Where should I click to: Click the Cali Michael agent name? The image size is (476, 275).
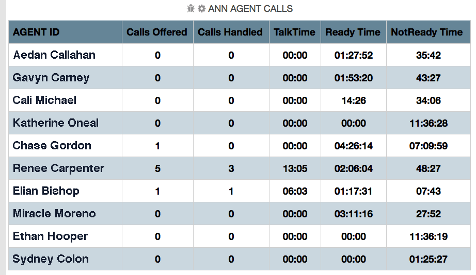click(44, 100)
